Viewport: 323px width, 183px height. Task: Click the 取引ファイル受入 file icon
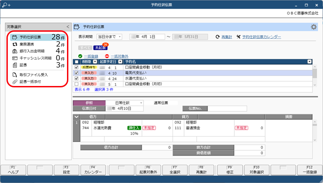coord(15,75)
